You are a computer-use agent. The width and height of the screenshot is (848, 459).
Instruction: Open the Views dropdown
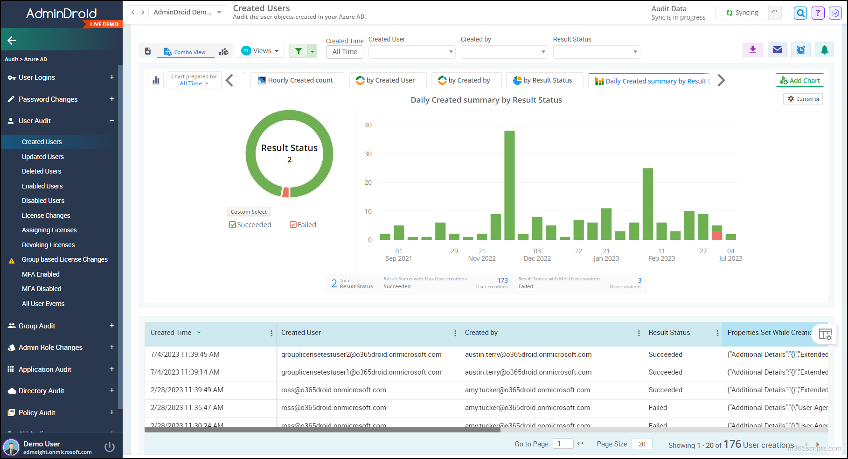click(260, 50)
